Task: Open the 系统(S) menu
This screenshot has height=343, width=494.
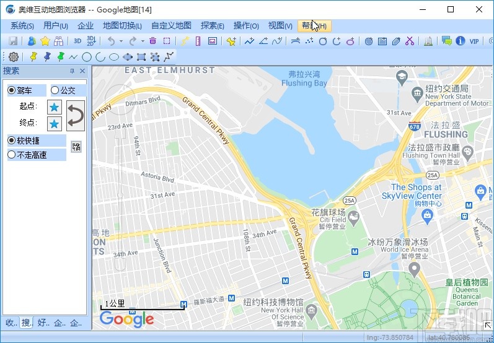Action: point(22,26)
